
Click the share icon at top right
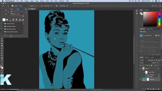pyautogui.click(x=160, y=6)
